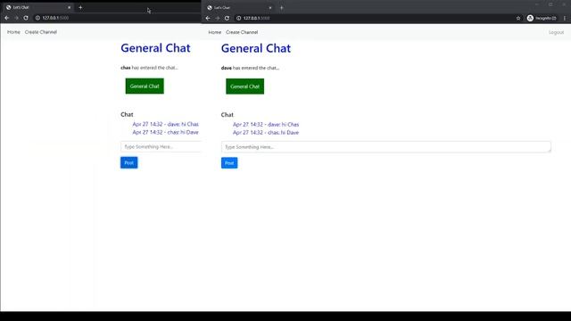Click site info icon in left address bar
Image resolution: width=571 pixels, height=321 pixels.
tap(37, 18)
